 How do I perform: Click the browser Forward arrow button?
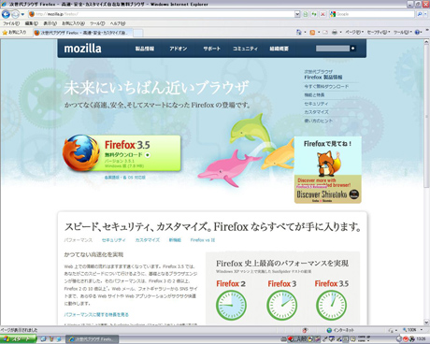(15, 14)
